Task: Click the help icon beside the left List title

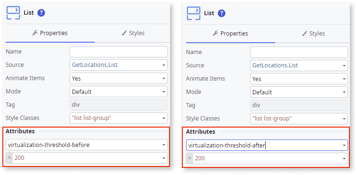Action: click(x=41, y=13)
